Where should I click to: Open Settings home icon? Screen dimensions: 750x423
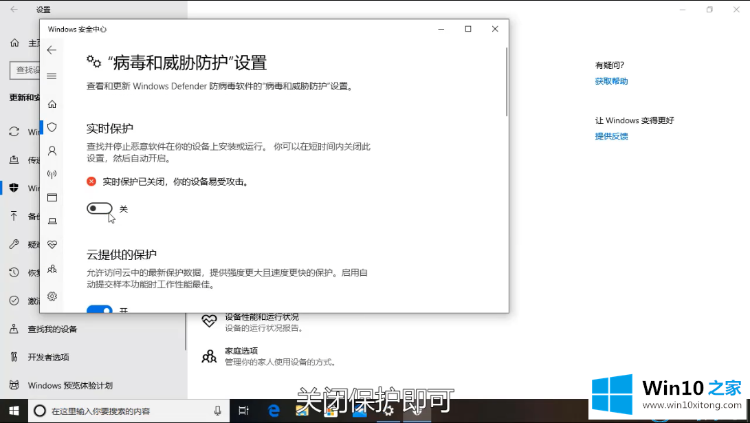[15, 43]
